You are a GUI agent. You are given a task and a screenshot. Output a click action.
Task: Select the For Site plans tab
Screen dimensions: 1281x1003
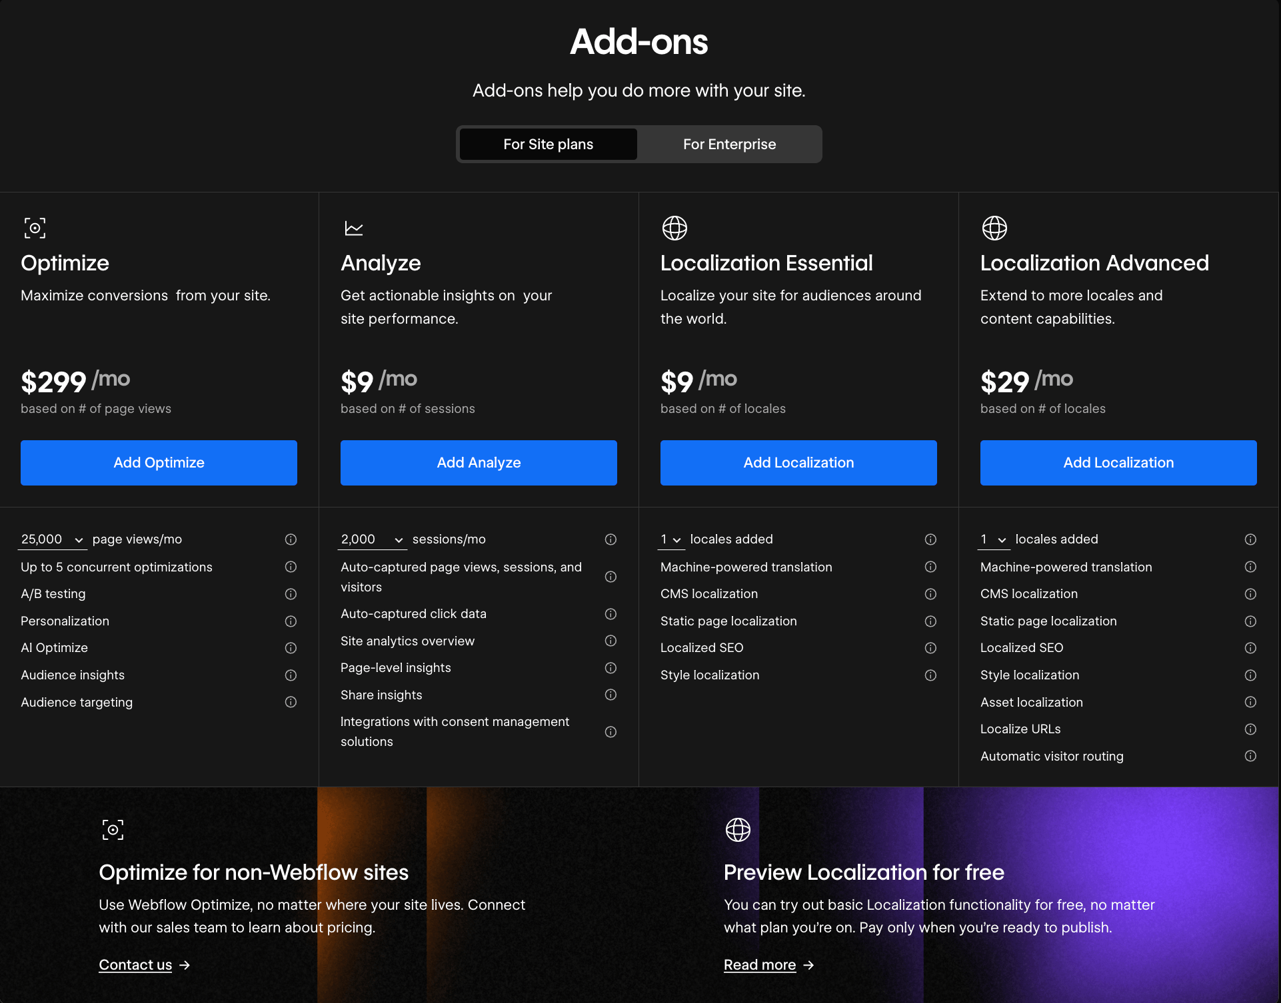(548, 145)
